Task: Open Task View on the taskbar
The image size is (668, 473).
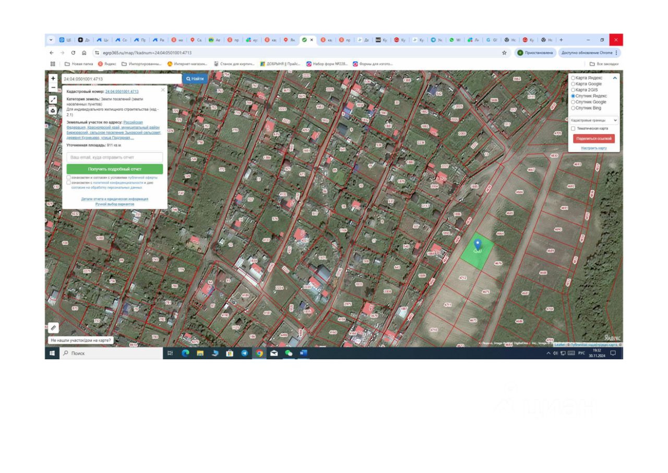Action: click(x=170, y=353)
